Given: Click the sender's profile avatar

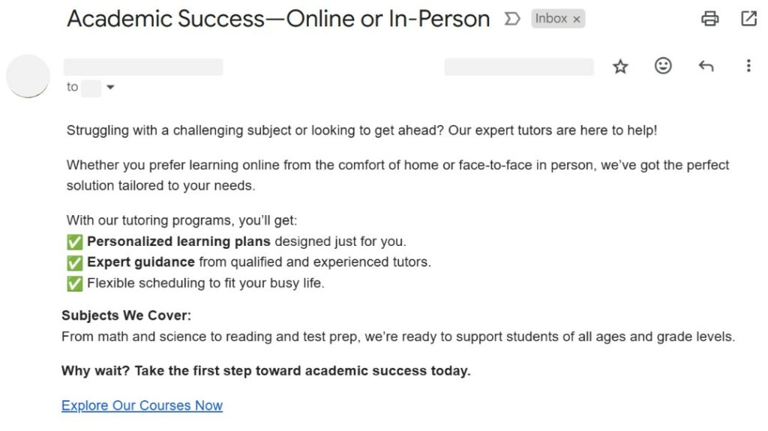Looking at the screenshot, I should click(x=28, y=76).
